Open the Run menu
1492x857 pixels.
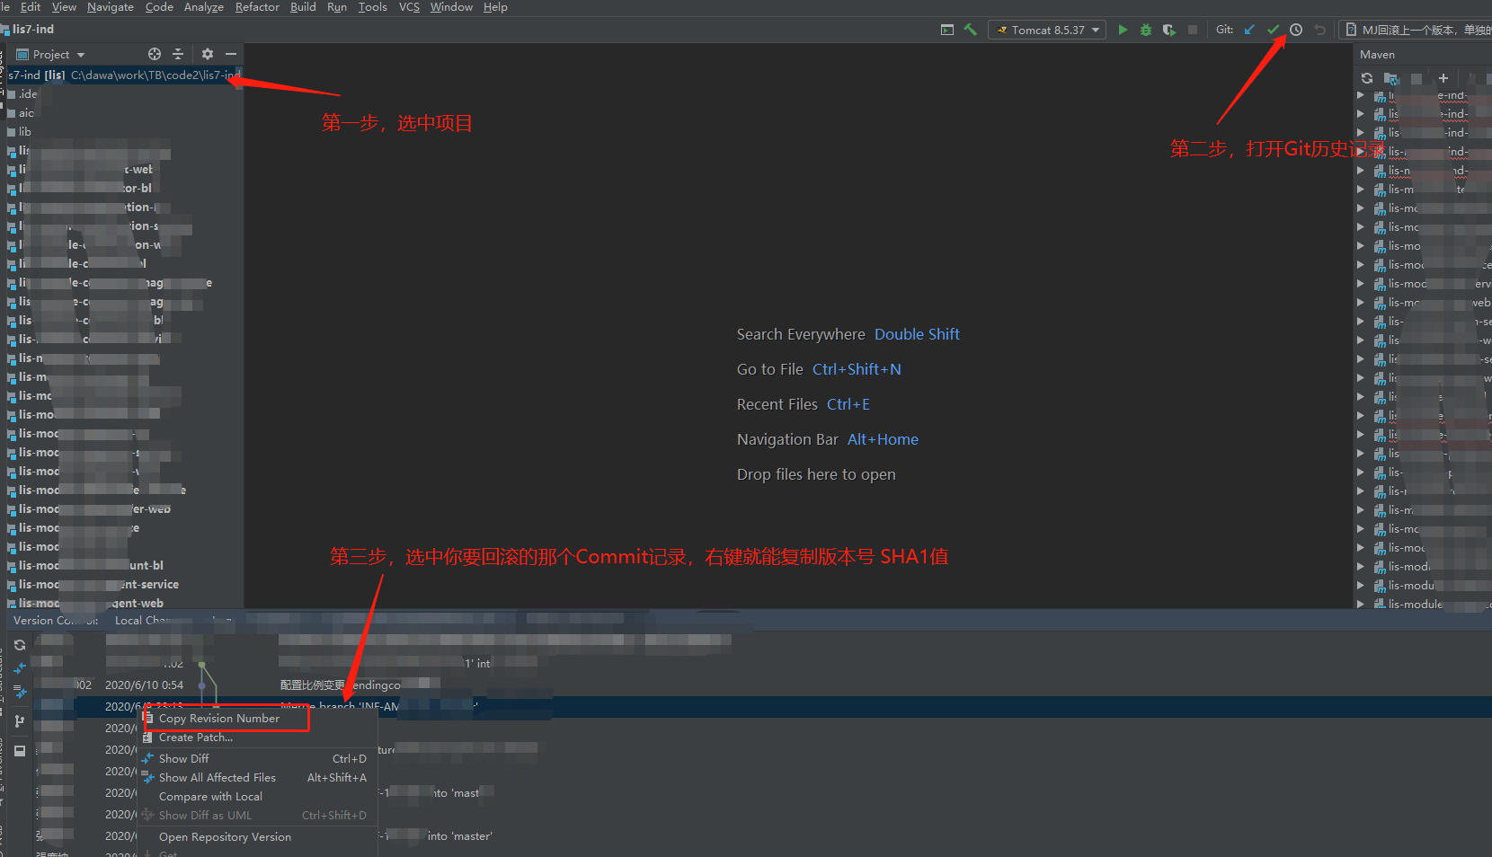pyautogui.click(x=337, y=7)
